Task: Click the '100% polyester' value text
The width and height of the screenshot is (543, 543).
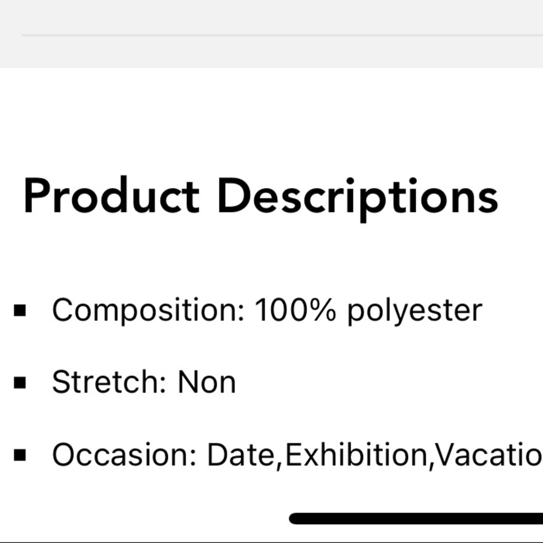Action: click(369, 311)
